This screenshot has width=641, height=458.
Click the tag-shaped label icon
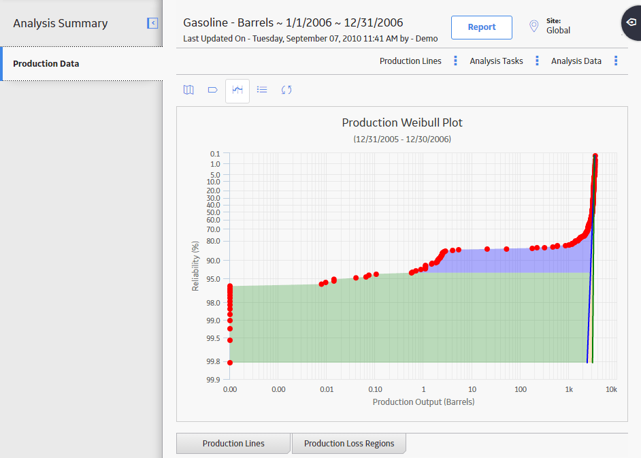(x=212, y=90)
